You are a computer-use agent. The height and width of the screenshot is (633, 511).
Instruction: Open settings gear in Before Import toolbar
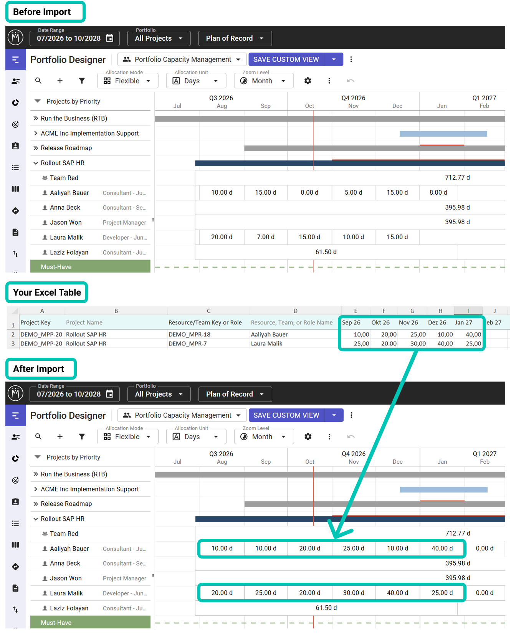pyautogui.click(x=308, y=81)
